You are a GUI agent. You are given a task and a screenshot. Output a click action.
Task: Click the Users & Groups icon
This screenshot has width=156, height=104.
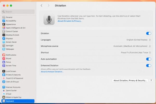pyautogui.click(x=4, y=82)
